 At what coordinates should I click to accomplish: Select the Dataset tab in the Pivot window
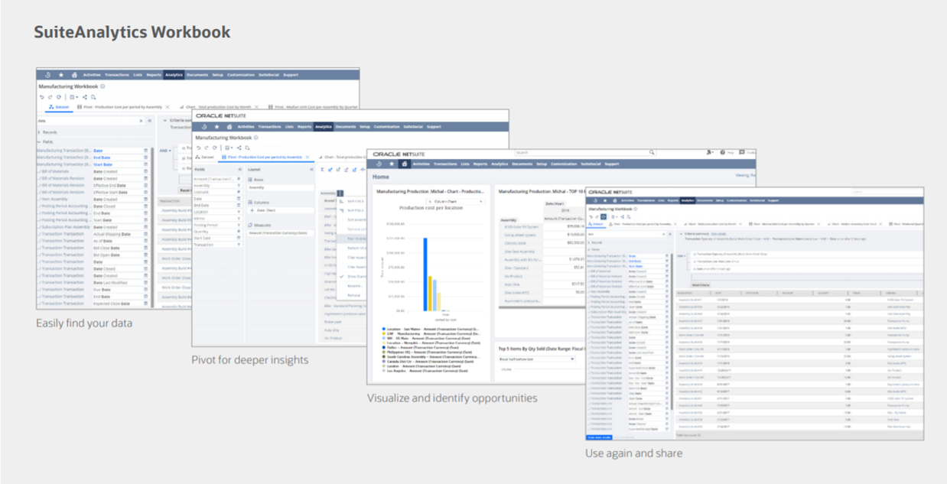pyautogui.click(x=205, y=157)
